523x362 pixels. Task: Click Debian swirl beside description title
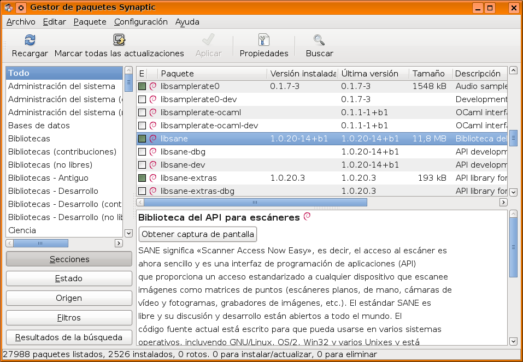(x=307, y=217)
